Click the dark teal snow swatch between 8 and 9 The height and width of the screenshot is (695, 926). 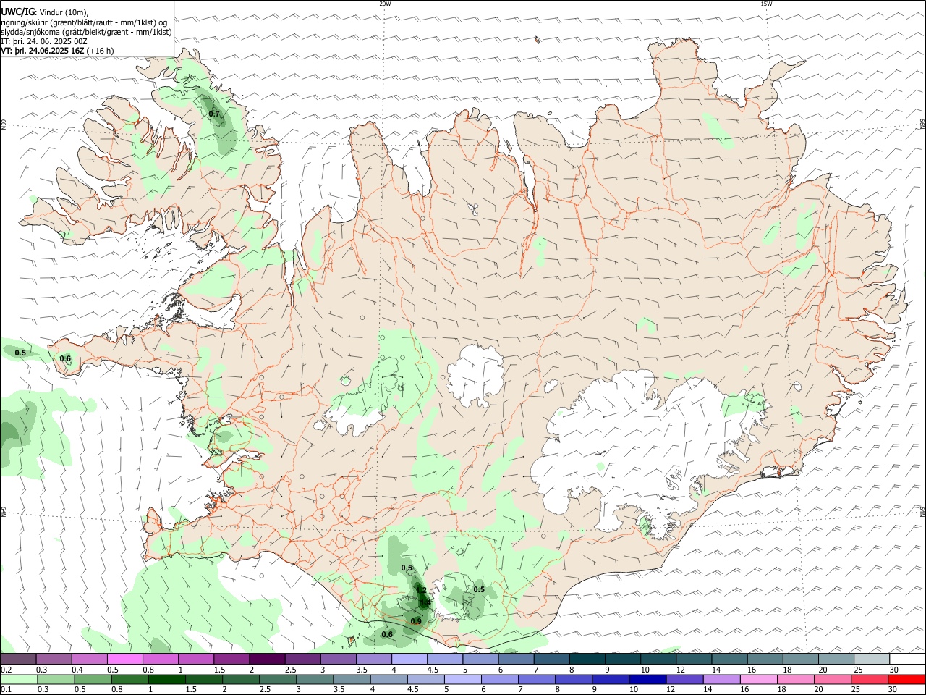click(587, 660)
